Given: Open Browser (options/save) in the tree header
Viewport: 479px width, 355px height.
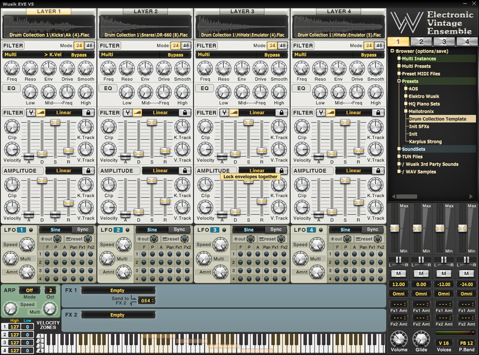Looking at the screenshot, I should click(x=422, y=51).
